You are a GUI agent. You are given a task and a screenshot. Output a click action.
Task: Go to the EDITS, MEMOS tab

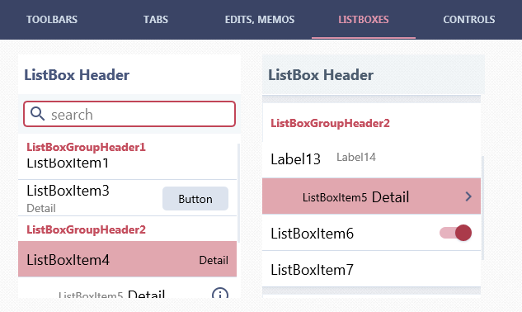coord(260,19)
